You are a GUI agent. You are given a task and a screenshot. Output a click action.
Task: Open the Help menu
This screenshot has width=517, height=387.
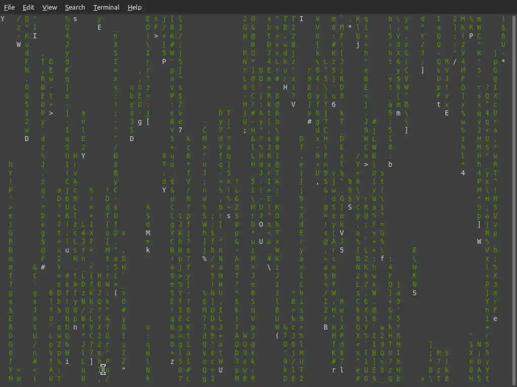134,7
